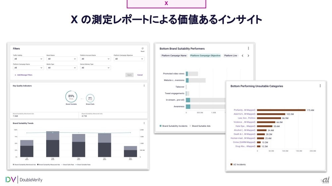Open the Platform Account Name dropdown

click(95, 59)
